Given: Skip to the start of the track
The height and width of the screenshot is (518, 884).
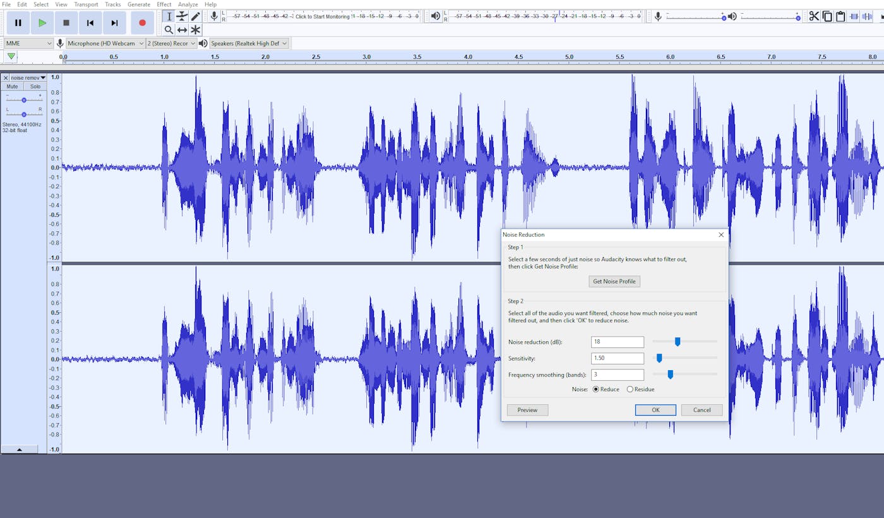Looking at the screenshot, I should coord(90,23).
